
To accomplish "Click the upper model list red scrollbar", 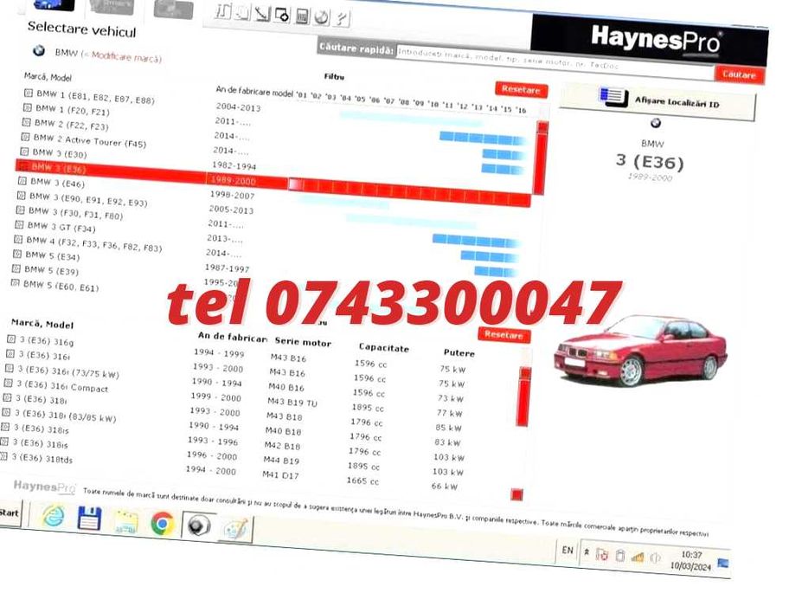I will click(x=541, y=158).
